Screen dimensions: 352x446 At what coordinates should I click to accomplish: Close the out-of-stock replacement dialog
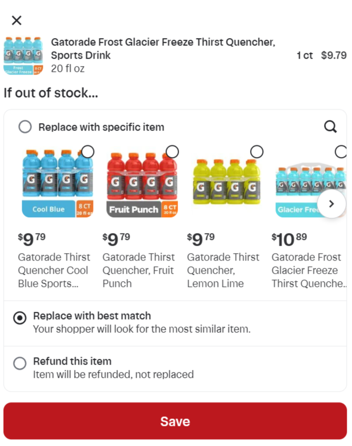point(17,21)
